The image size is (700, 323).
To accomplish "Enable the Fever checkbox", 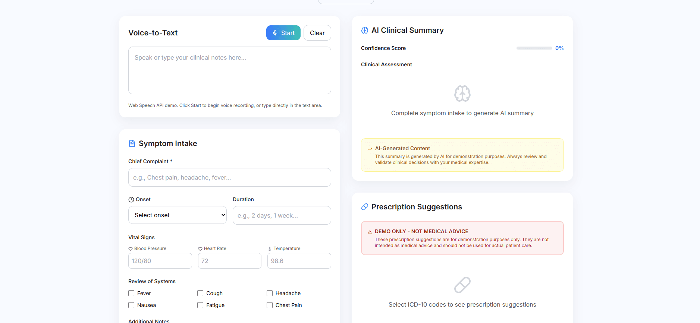I will [131, 293].
